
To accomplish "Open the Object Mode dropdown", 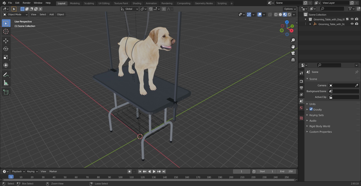I will (x=15, y=15).
